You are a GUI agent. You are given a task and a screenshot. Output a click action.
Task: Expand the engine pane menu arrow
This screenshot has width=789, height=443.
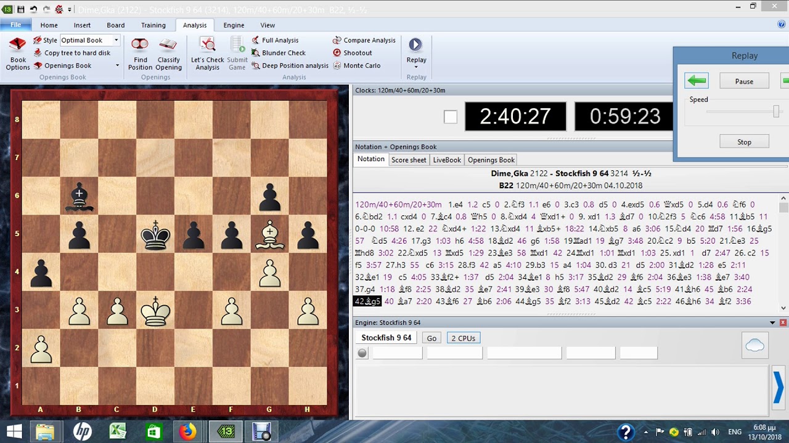pos(772,322)
